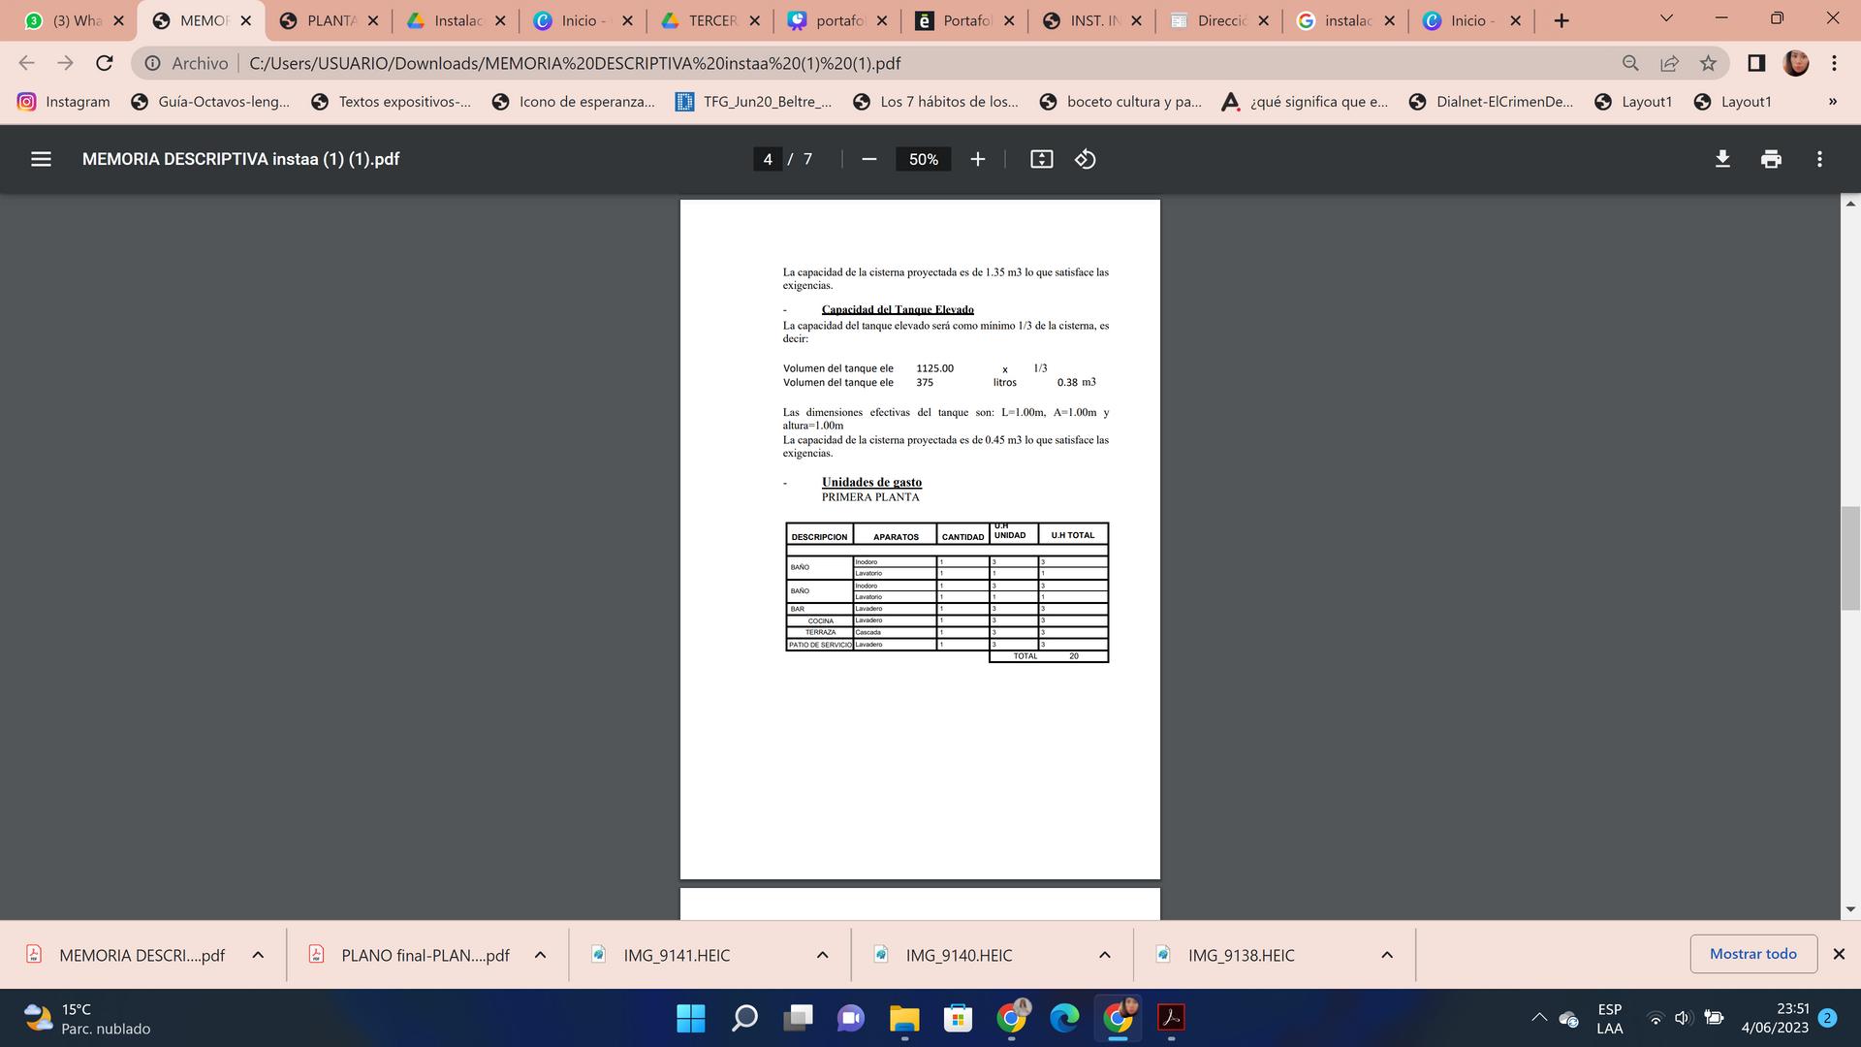Switch to the PLANTA tab
Image resolution: width=1861 pixels, height=1047 pixels.
point(320,20)
